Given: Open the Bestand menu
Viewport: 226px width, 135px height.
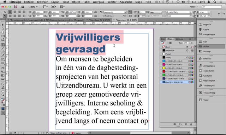Looking at the screenshot, I should pyautogui.click(x=29, y=2).
